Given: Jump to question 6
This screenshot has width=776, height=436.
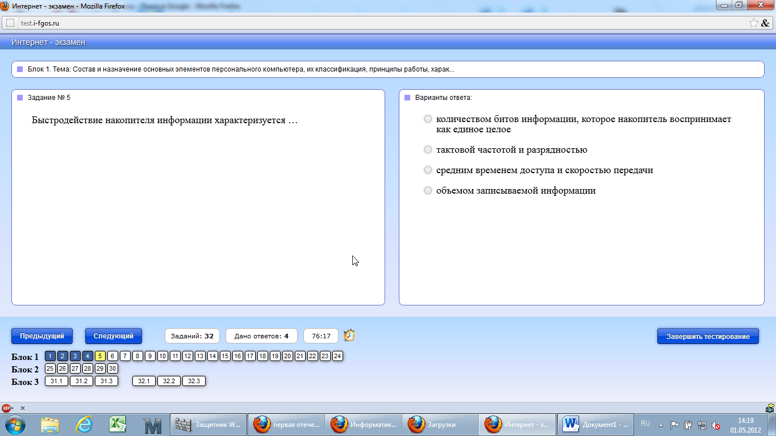Looking at the screenshot, I should [112, 356].
